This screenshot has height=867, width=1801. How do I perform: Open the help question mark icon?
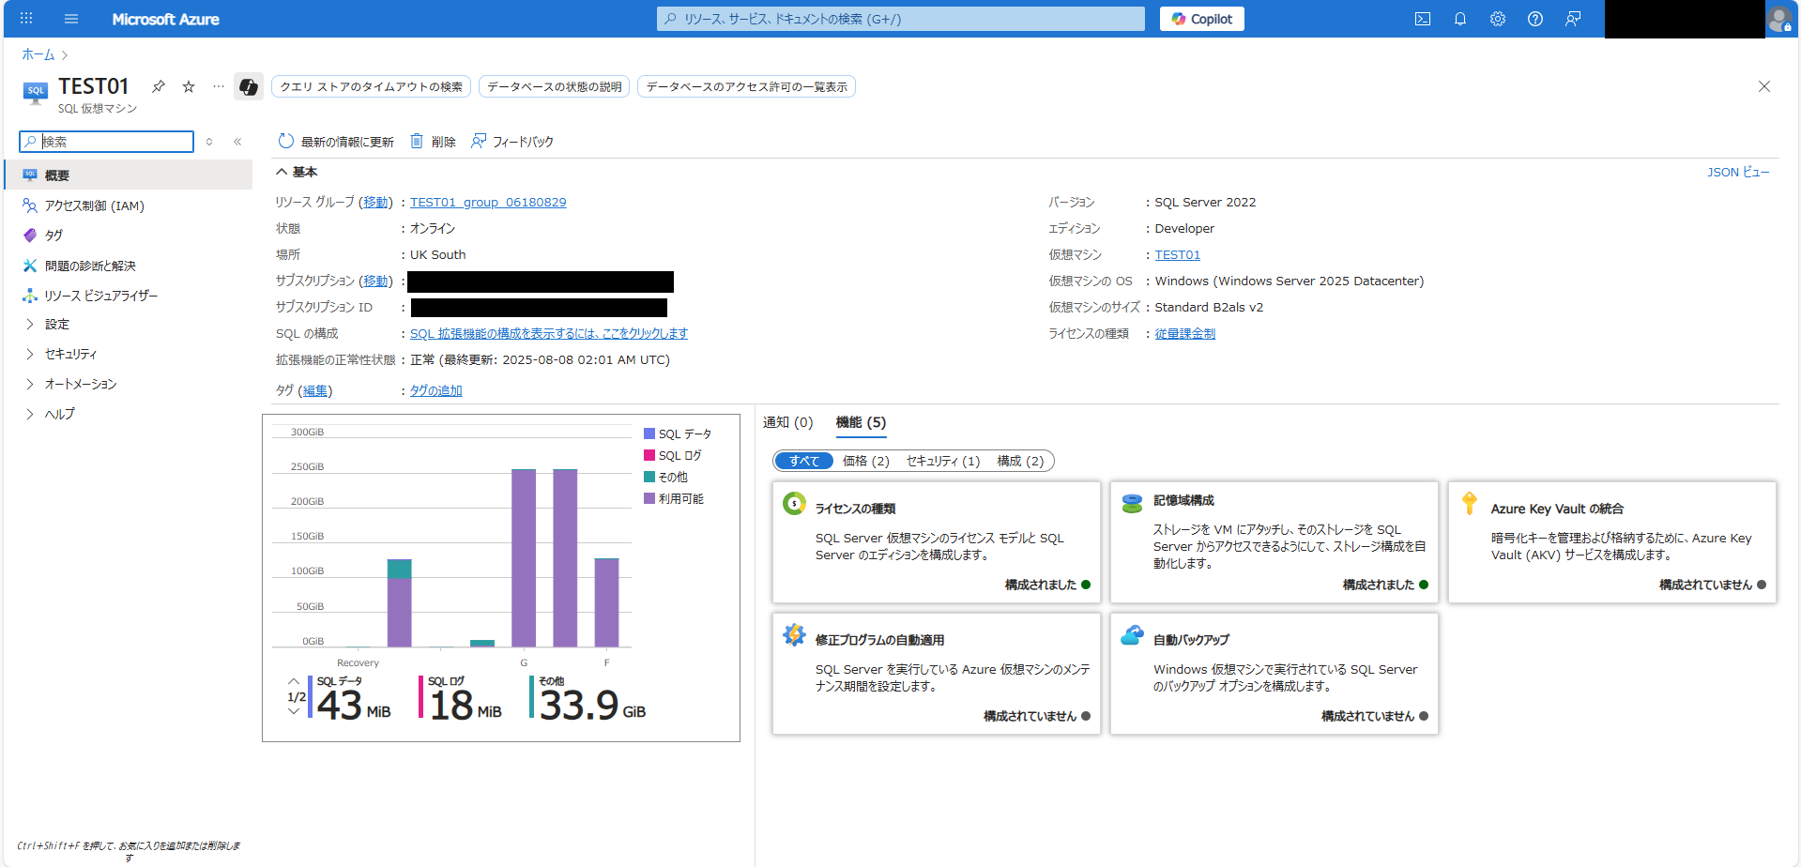(x=1535, y=19)
